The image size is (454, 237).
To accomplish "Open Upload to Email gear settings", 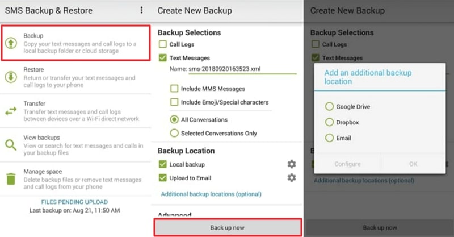I will pyautogui.click(x=291, y=178).
